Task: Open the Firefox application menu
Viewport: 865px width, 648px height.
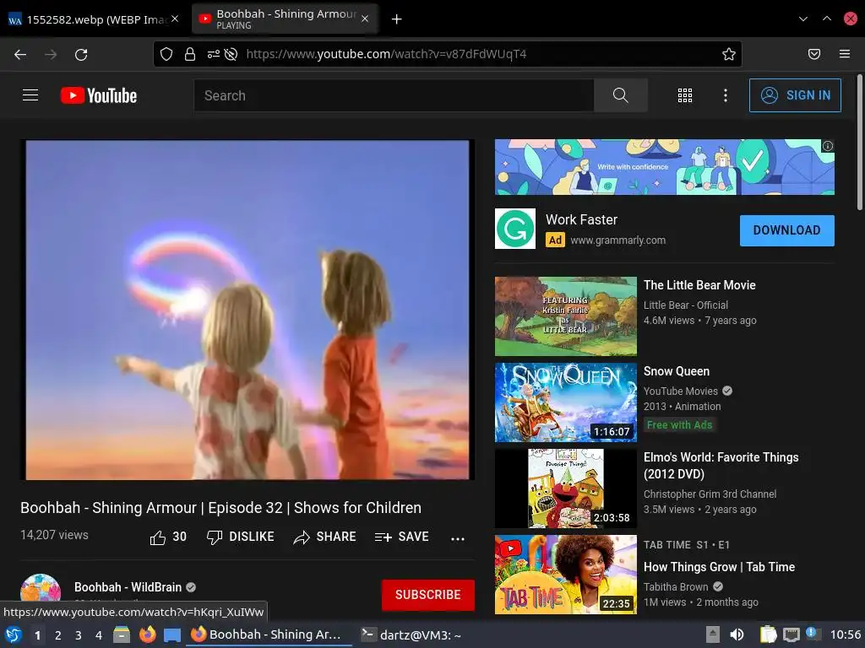Action: (x=845, y=54)
